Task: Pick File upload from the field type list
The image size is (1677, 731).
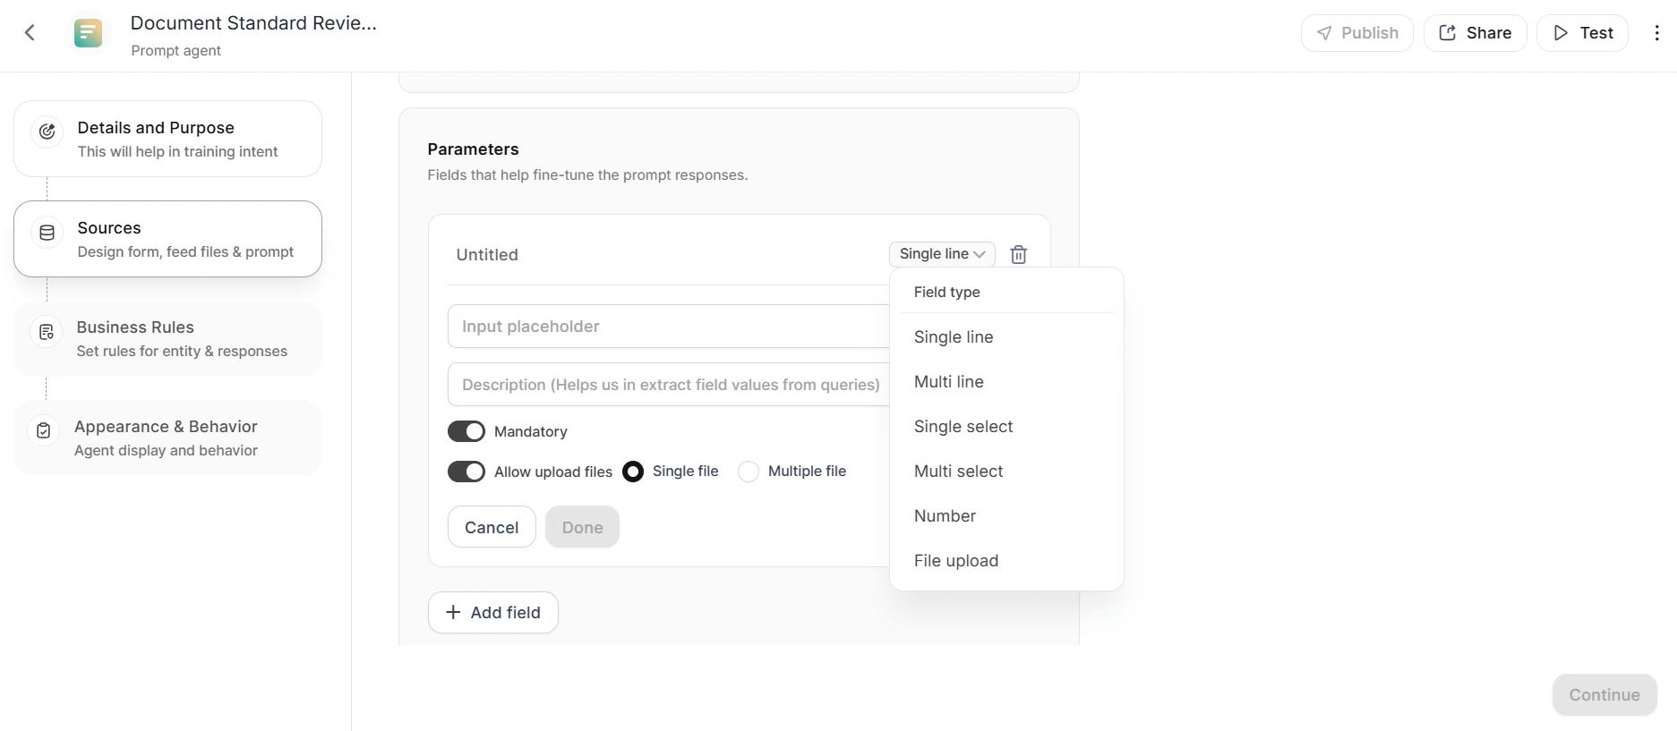Action: tap(955, 560)
